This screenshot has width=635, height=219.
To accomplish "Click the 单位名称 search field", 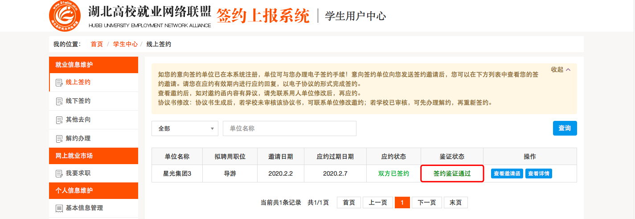I will click(289, 128).
